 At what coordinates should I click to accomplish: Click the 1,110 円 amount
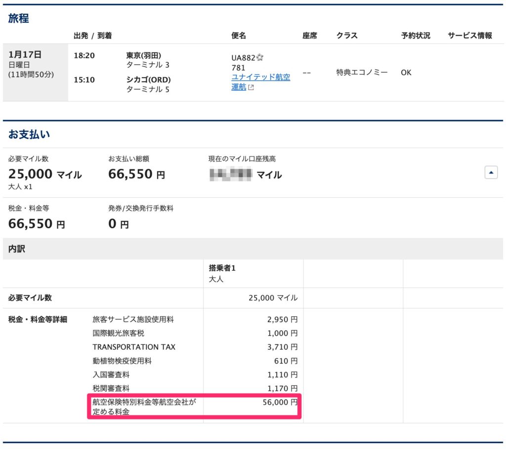point(282,375)
